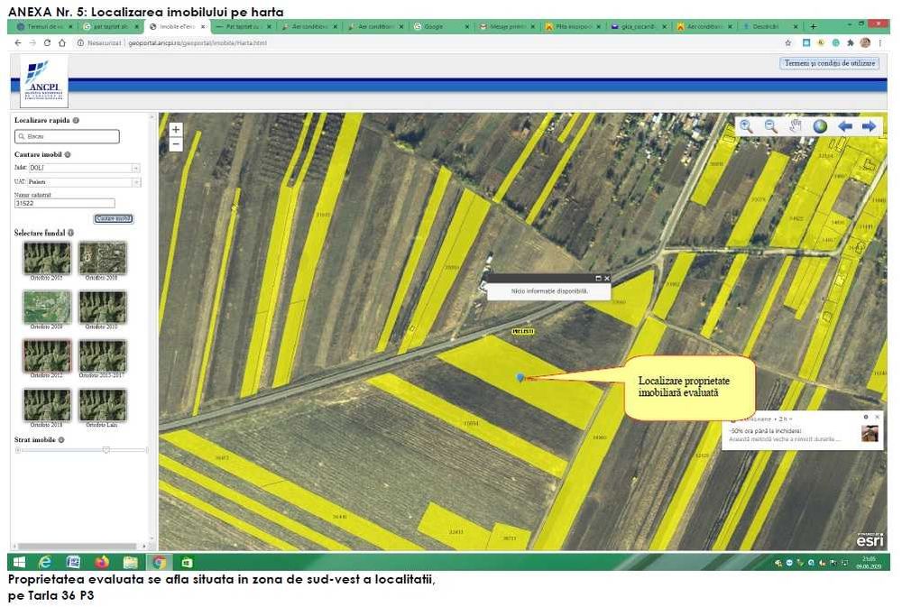
Task: Click the sidebar horizontal scrollbar
Action: click(x=78, y=546)
